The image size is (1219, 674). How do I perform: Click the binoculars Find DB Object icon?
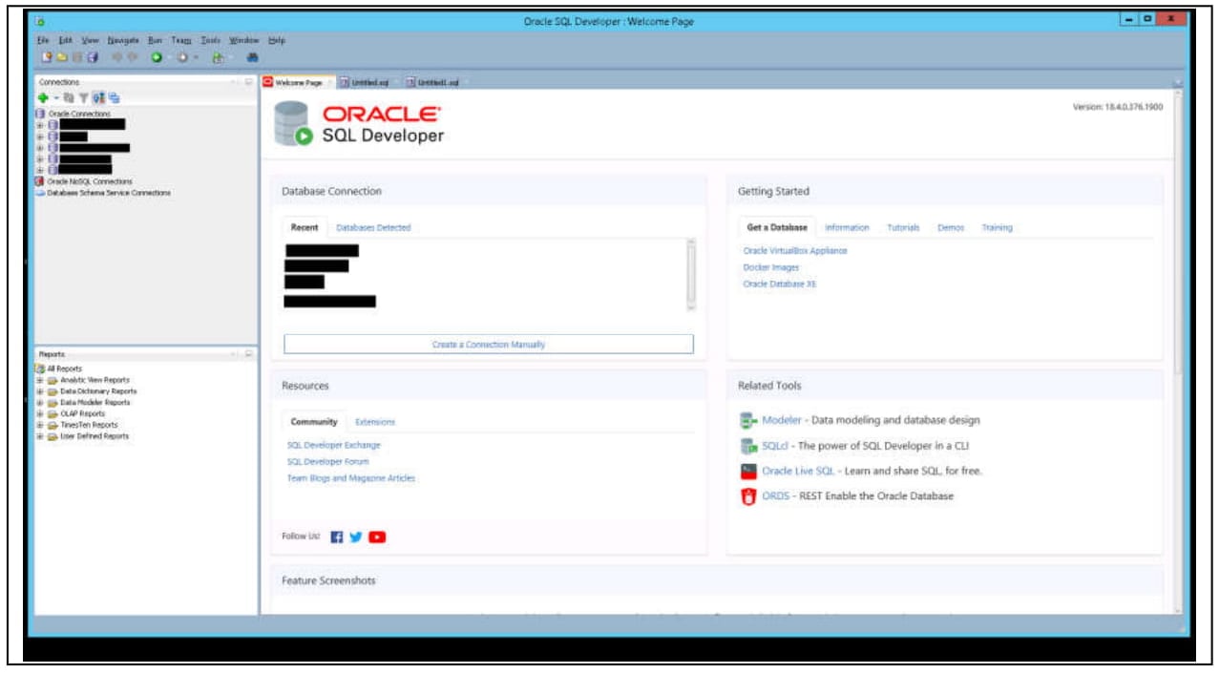(x=253, y=57)
